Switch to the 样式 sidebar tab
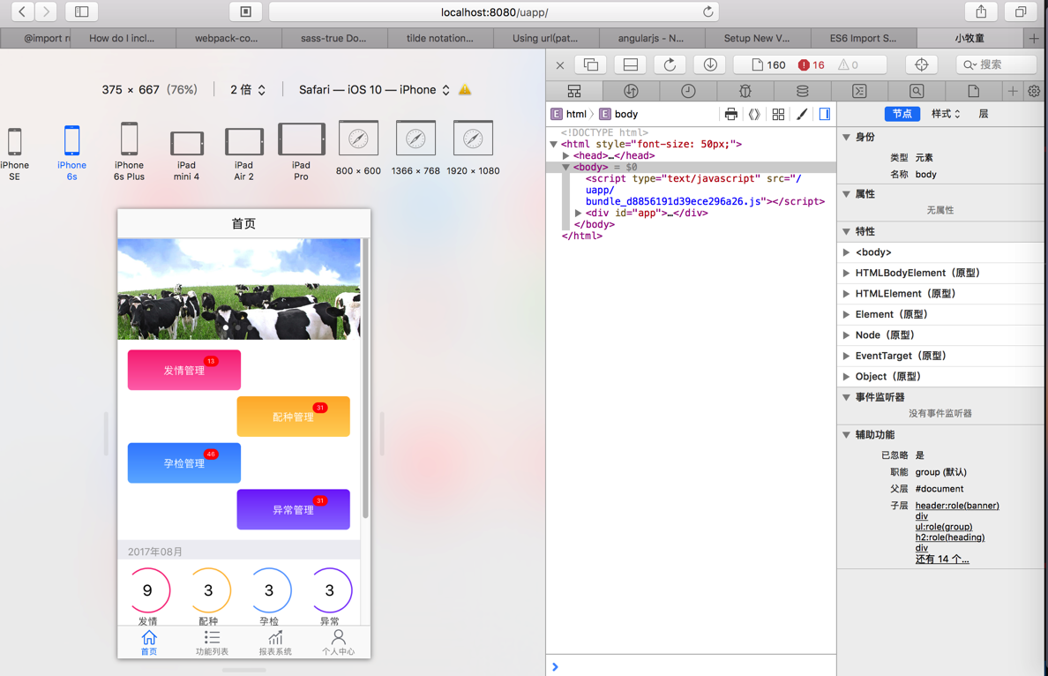 945,114
